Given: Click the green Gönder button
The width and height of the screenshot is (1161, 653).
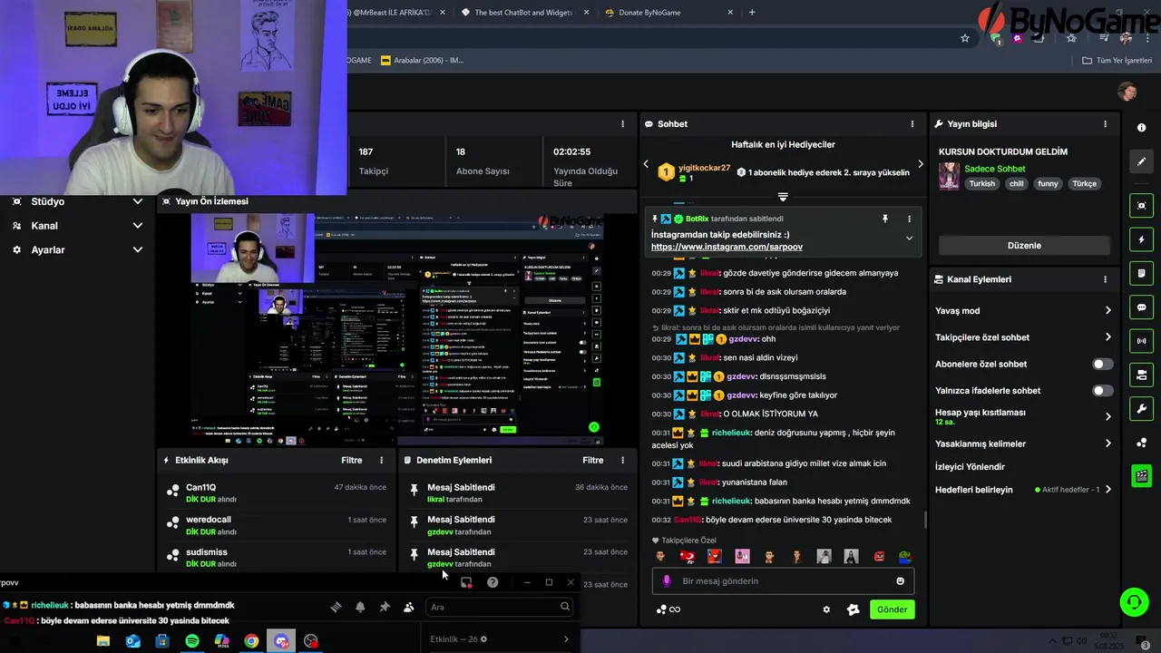Looking at the screenshot, I should (x=892, y=609).
